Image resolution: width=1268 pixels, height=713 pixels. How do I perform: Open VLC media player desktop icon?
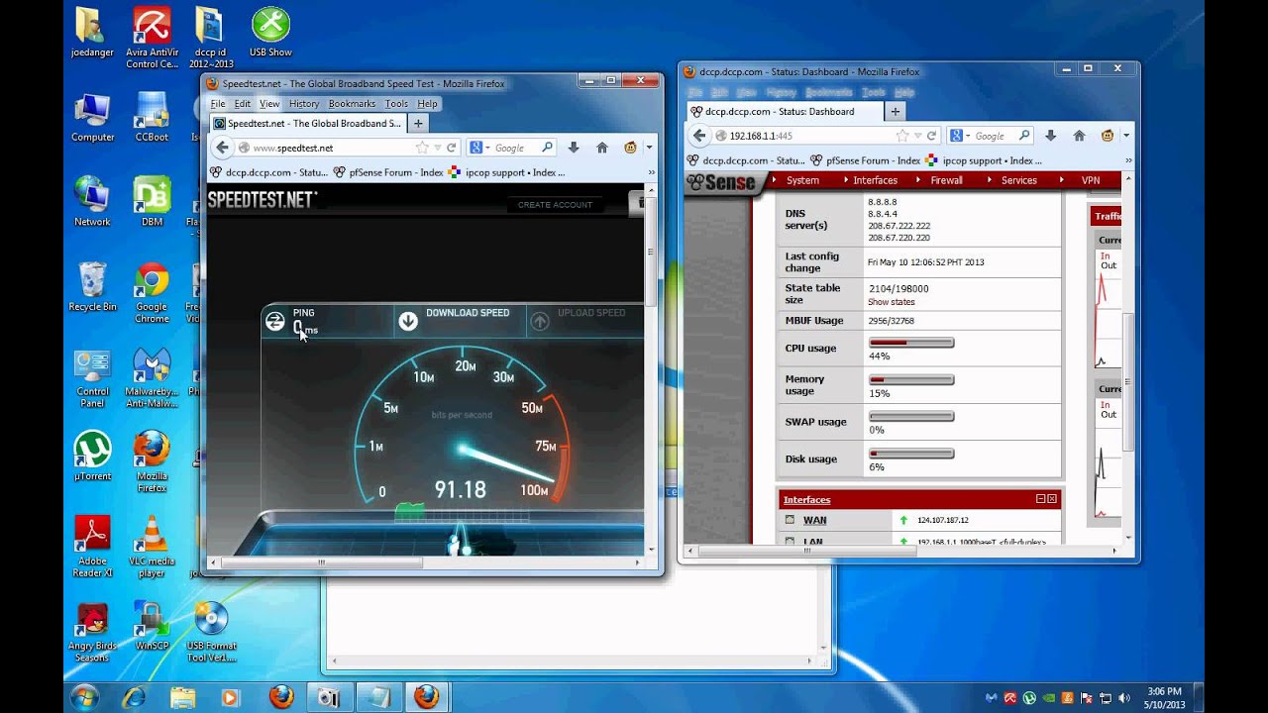[x=152, y=547]
